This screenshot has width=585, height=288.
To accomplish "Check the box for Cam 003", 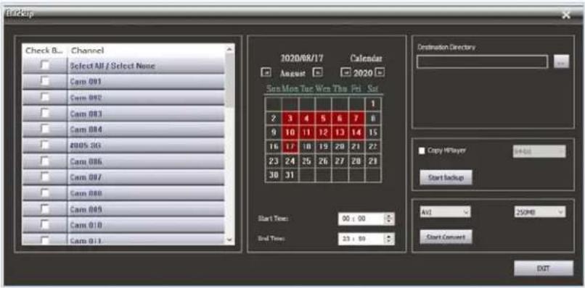I will pyautogui.click(x=45, y=113).
